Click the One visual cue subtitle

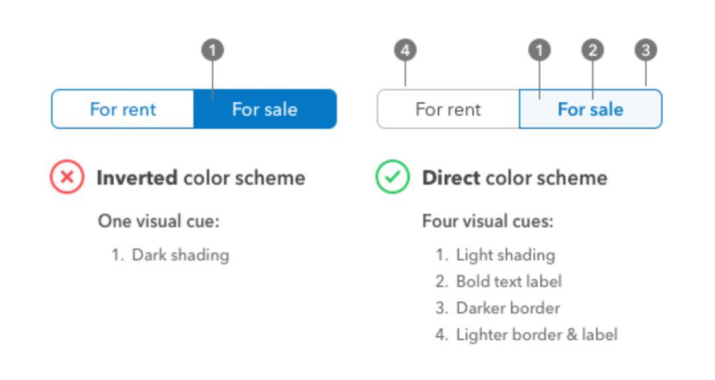tap(159, 221)
